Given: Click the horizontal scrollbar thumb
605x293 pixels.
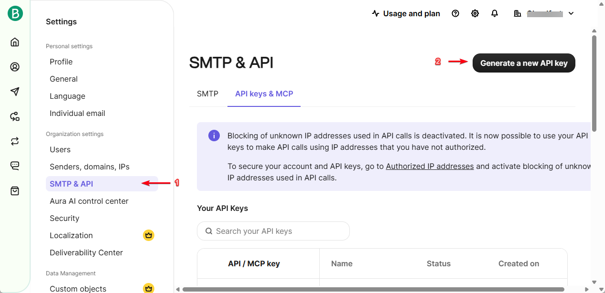Looking at the screenshot, I should 372,289.
